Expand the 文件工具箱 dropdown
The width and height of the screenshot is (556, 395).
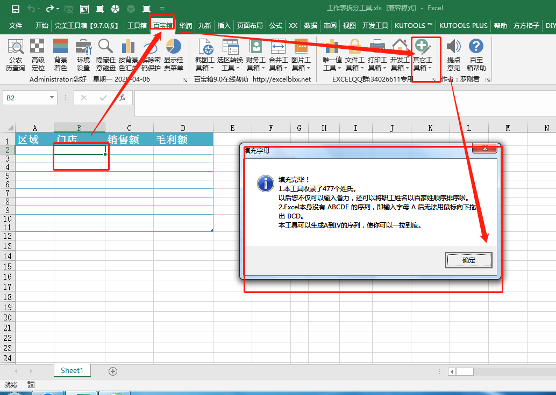click(354, 55)
